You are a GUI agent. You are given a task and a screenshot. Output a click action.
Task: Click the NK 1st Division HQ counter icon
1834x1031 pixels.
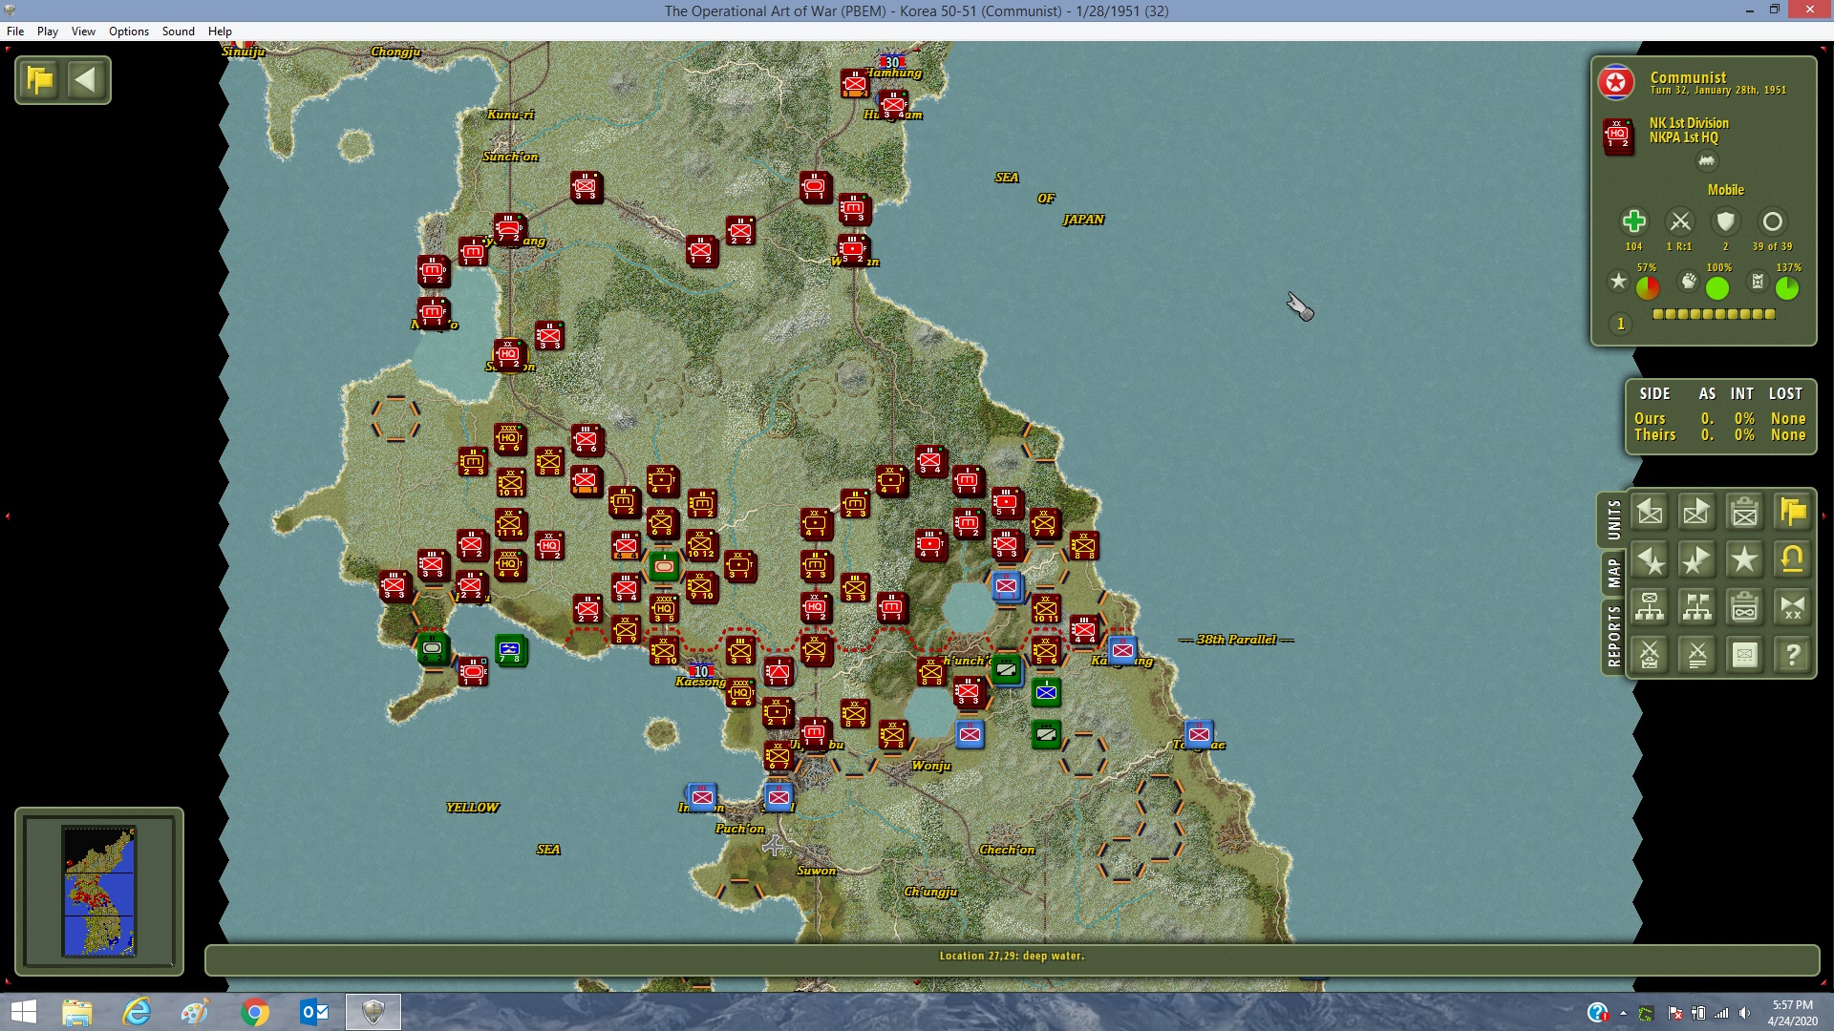click(1617, 137)
